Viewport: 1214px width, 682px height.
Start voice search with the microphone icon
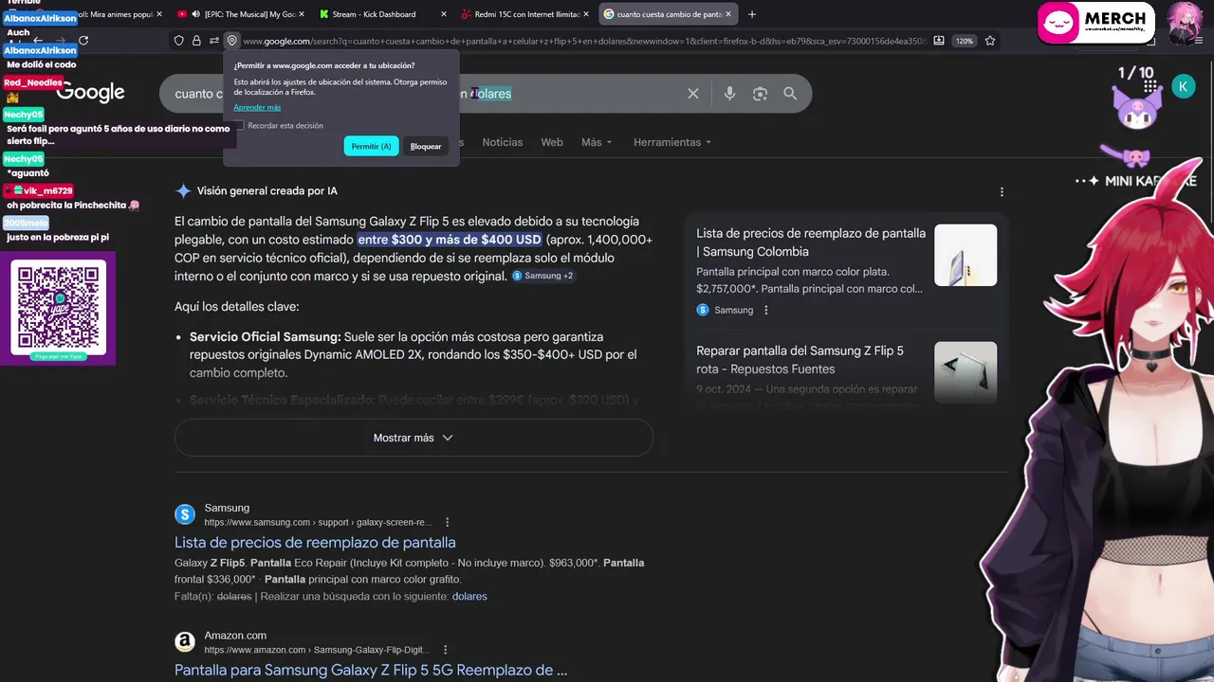(x=729, y=94)
